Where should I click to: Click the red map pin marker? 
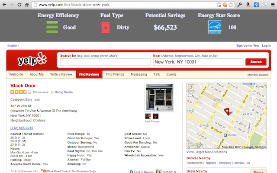point(227,112)
